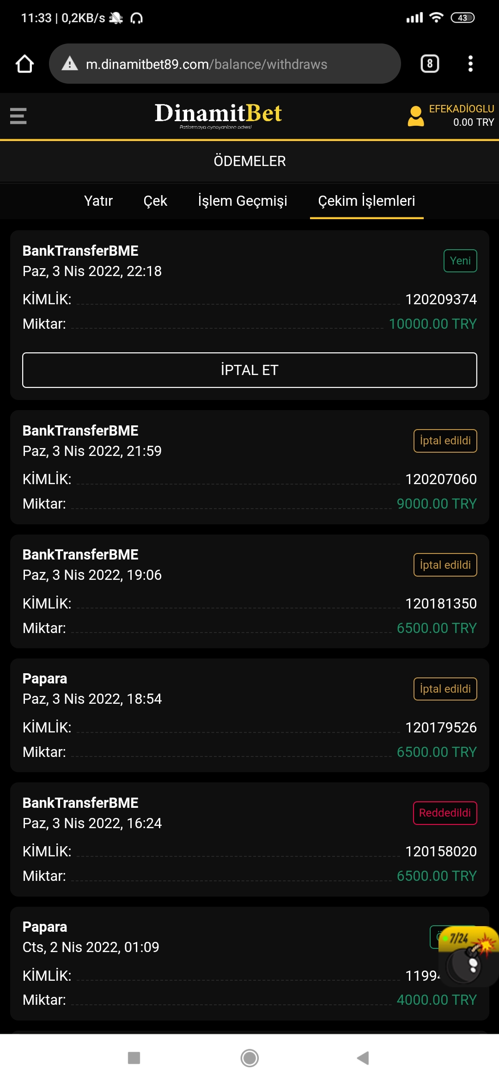
Task: Tap the URL address bar
Action: 225,64
